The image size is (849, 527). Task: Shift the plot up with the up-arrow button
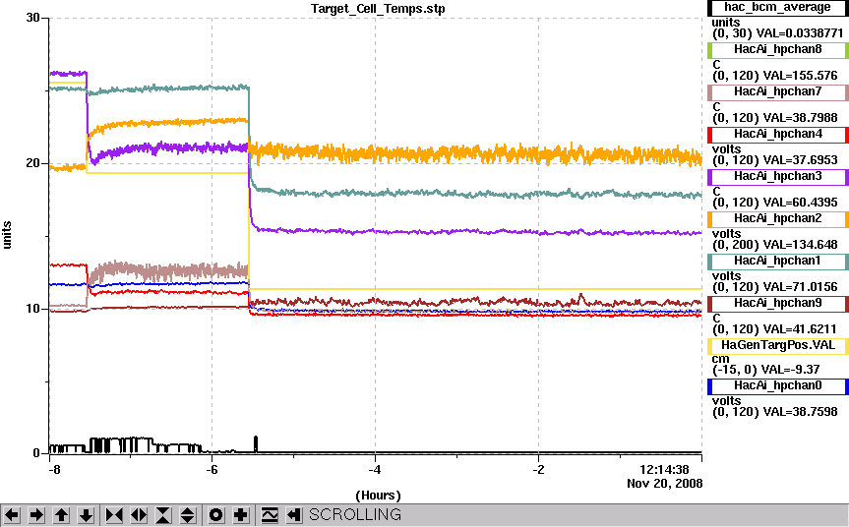click(x=61, y=514)
